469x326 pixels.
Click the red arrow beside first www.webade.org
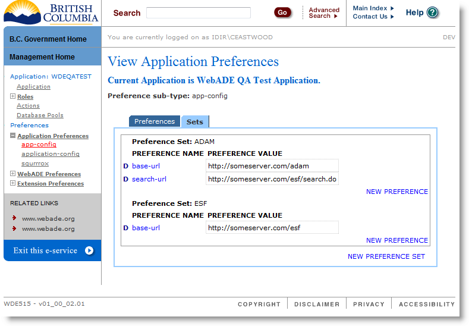pos(14,218)
